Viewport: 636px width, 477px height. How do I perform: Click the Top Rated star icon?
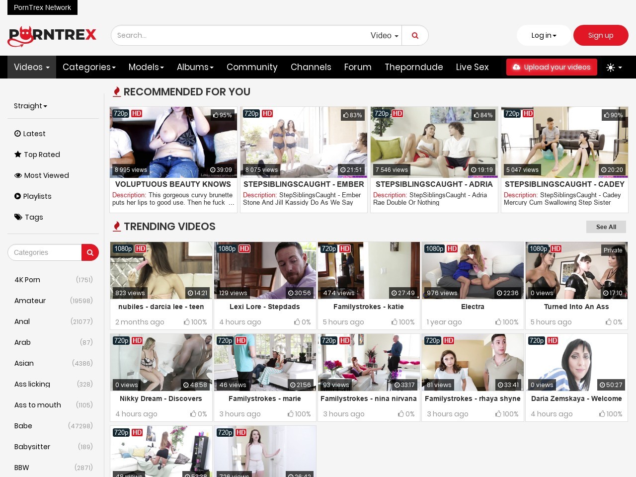coord(18,155)
